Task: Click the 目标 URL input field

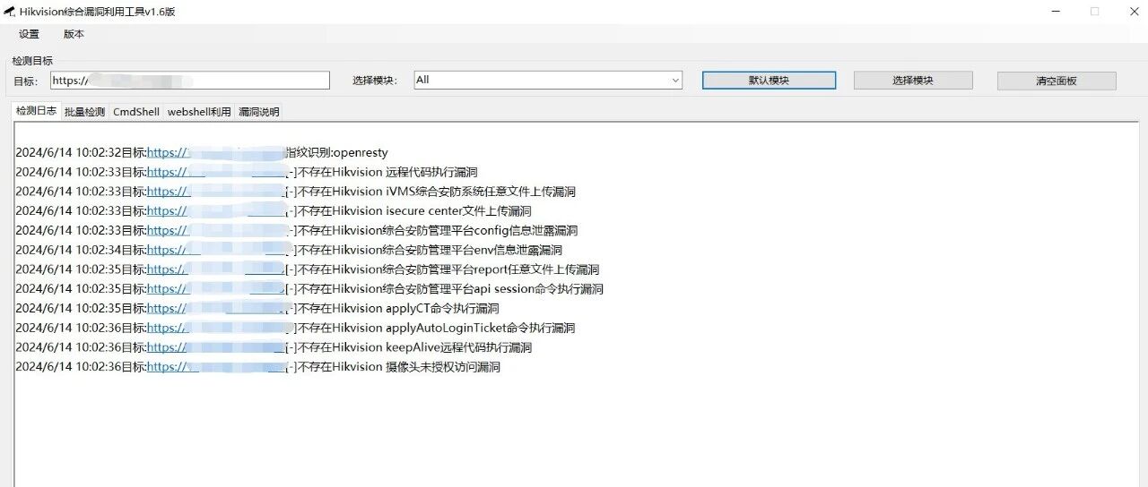Action: tap(189, 81)
